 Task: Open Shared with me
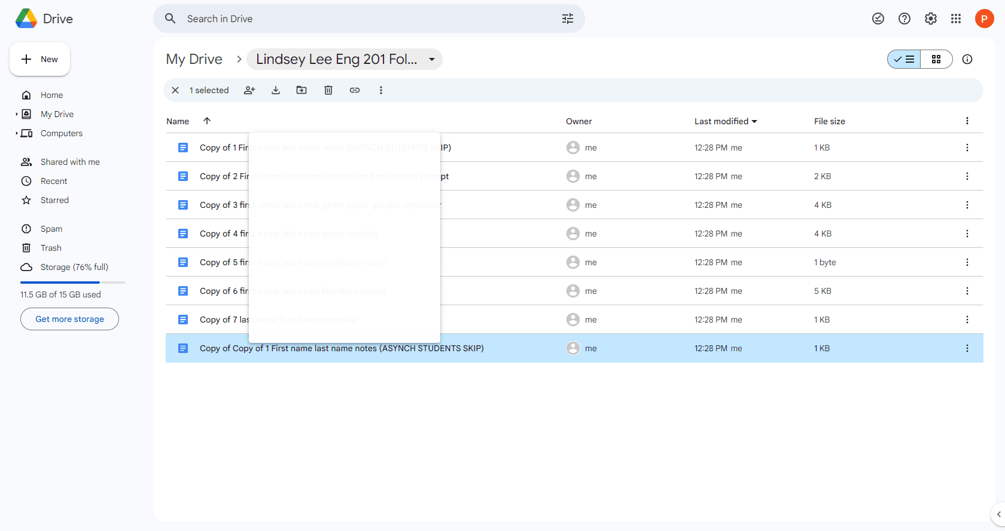pos(71,162)
